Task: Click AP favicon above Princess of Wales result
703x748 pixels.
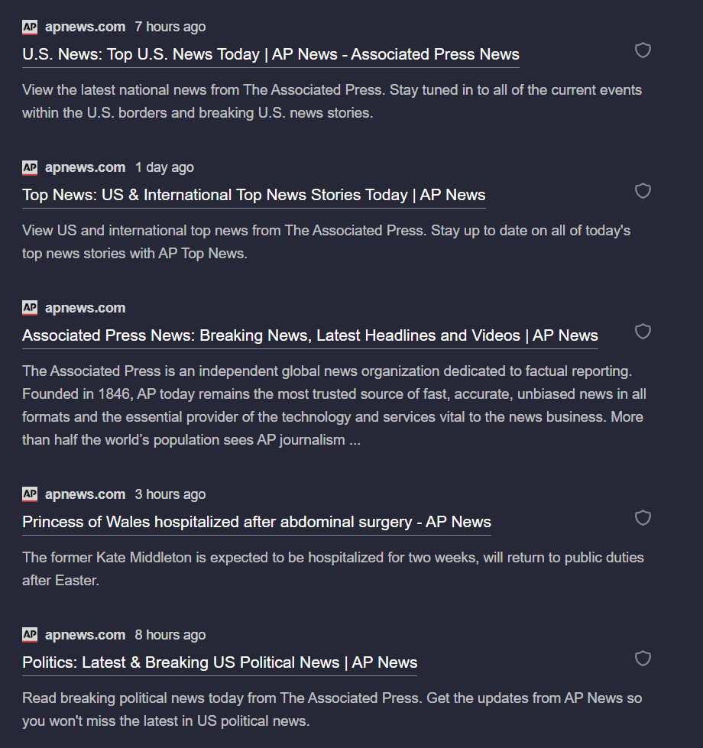Action: (30, 495)
